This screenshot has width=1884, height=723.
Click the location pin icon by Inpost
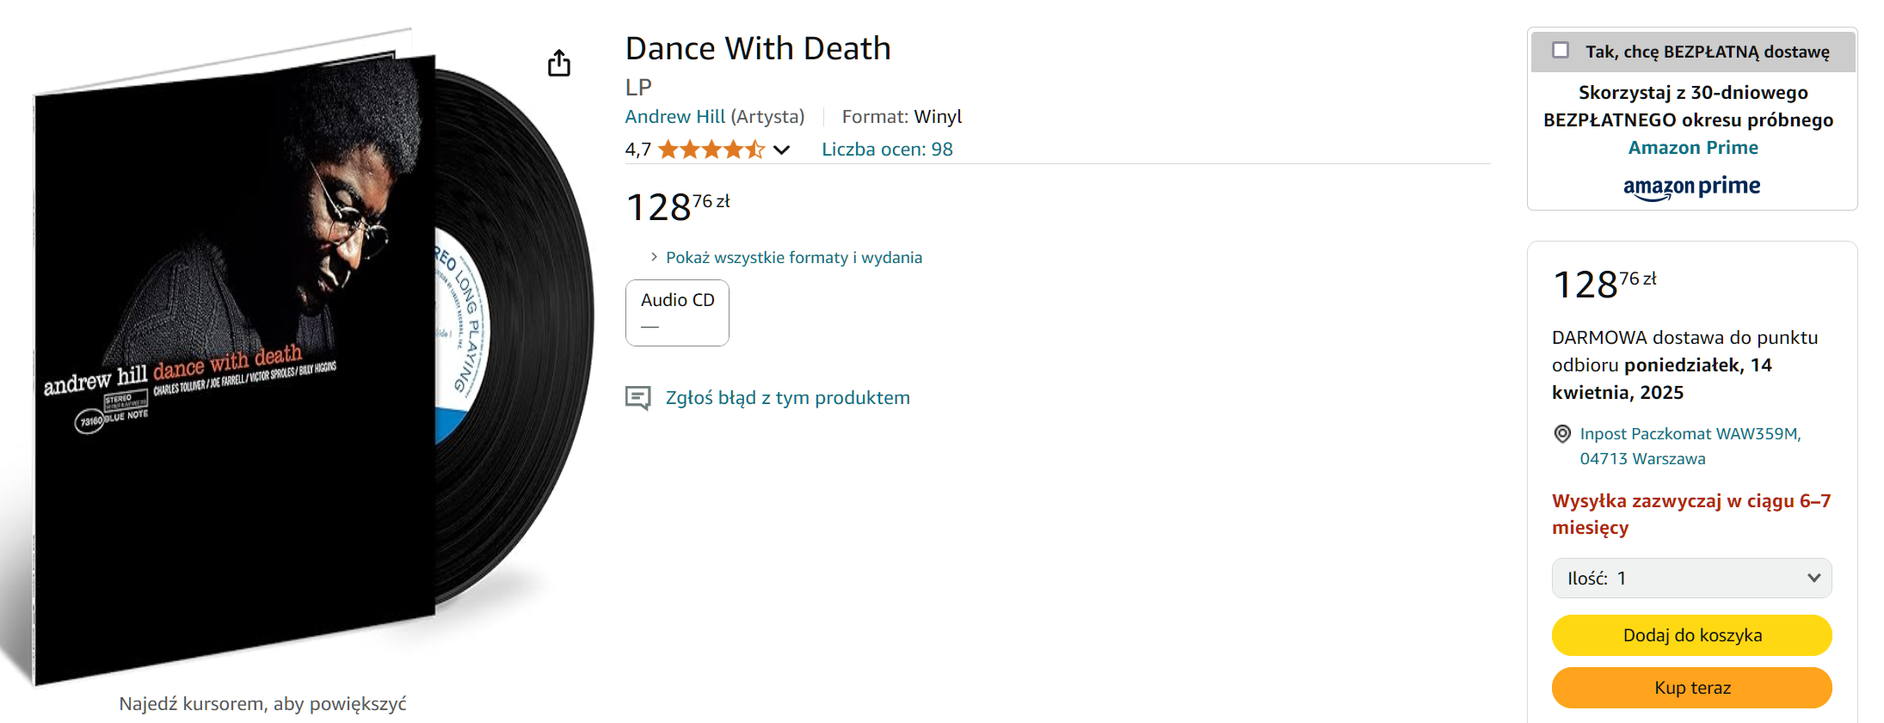tap(1562, 434)
